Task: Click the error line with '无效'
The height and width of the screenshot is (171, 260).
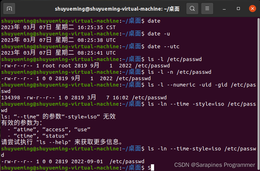Action: tap(59, 117)
